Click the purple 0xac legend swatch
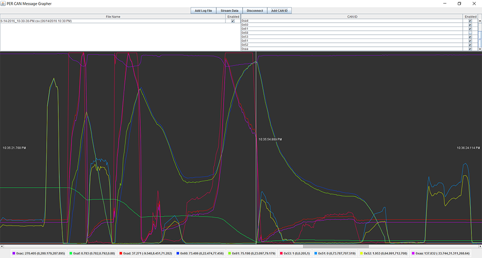 click(14, 253)
